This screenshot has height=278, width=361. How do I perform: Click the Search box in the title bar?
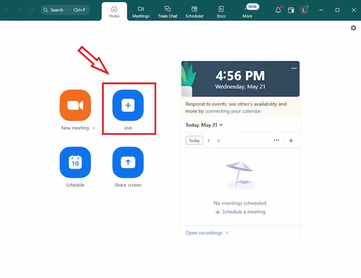[x=65, y=10]
